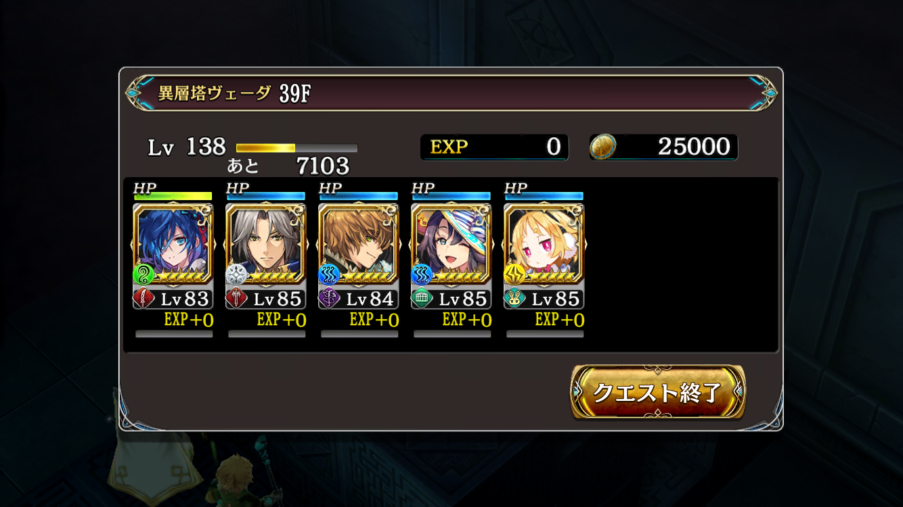
Task: Click the yellow-green HP bar of first unit
Action: [173, 196]
